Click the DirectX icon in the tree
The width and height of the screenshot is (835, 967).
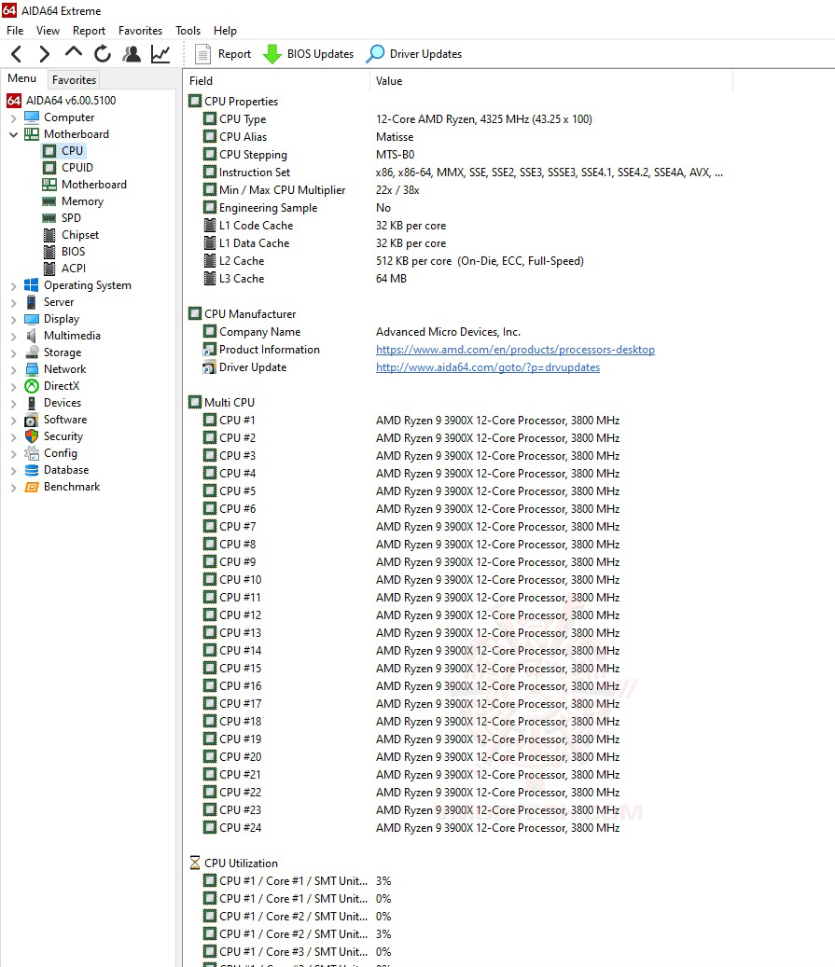pyautogui.click(x=32, y=386)
